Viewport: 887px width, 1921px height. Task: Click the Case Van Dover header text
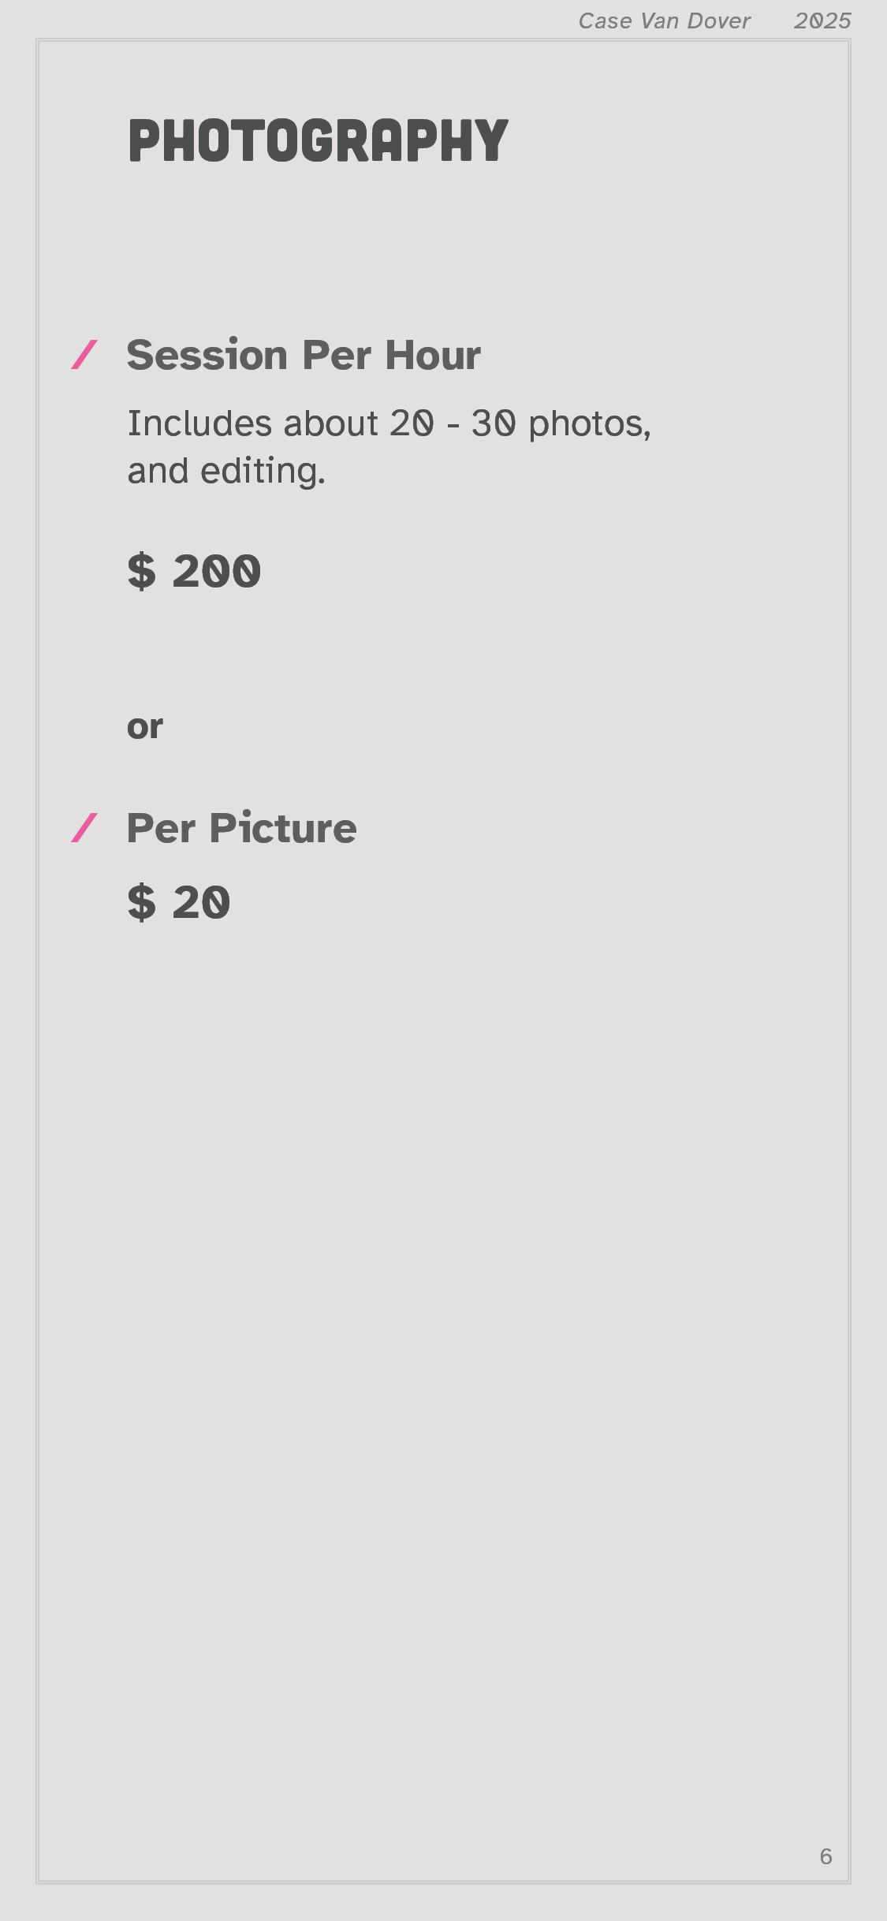(x=664, y=21)
